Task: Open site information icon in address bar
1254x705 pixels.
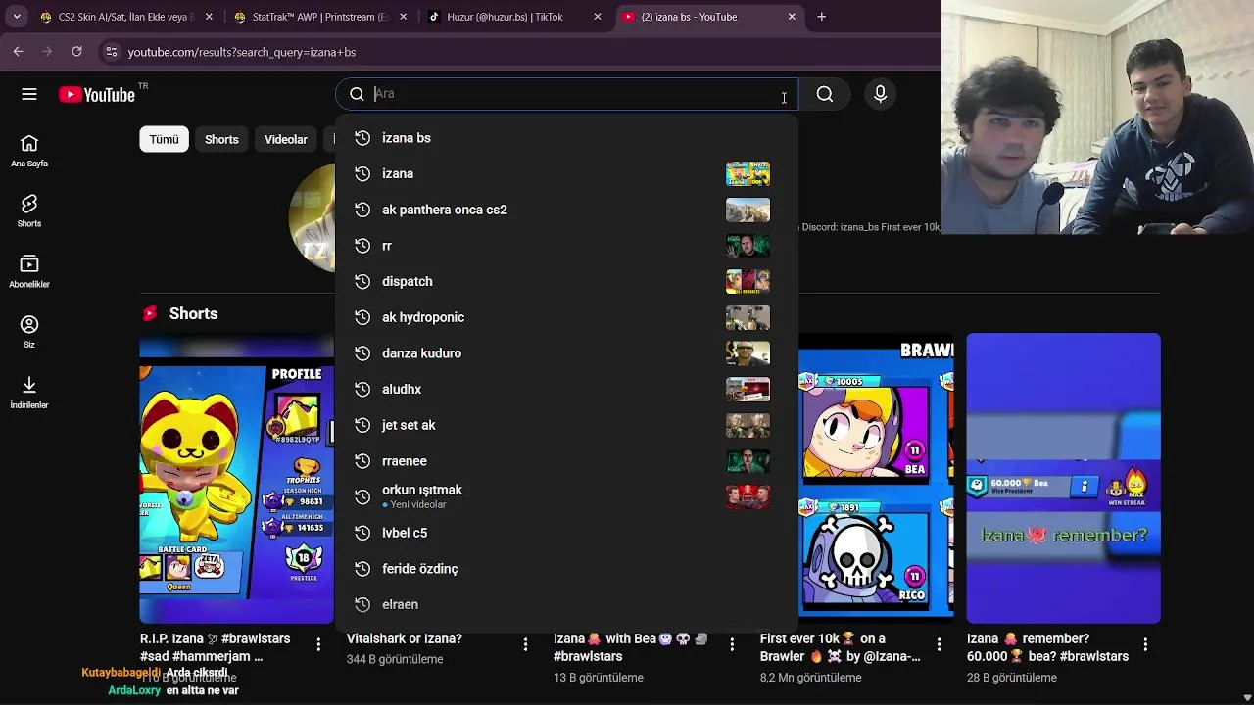Action: pyautogui.click(x=111, y=52)
